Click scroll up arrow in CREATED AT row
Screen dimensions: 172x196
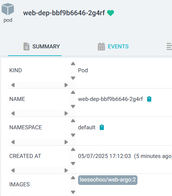pos(73,149)
